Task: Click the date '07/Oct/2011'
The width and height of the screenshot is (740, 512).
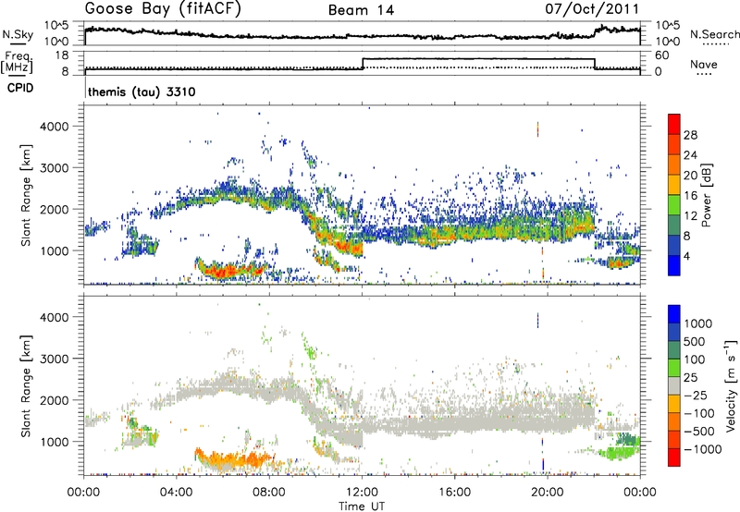Action: [592, 8]
